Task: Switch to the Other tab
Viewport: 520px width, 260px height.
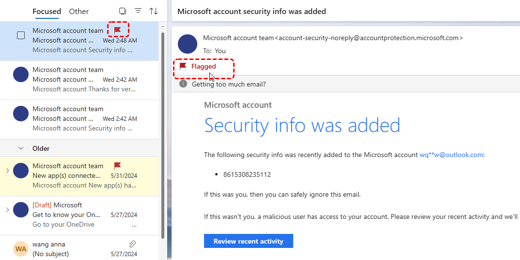Action: coord(79,11)
